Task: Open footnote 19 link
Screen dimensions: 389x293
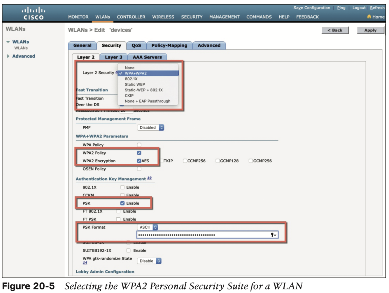Action: (x=149, y=178)
